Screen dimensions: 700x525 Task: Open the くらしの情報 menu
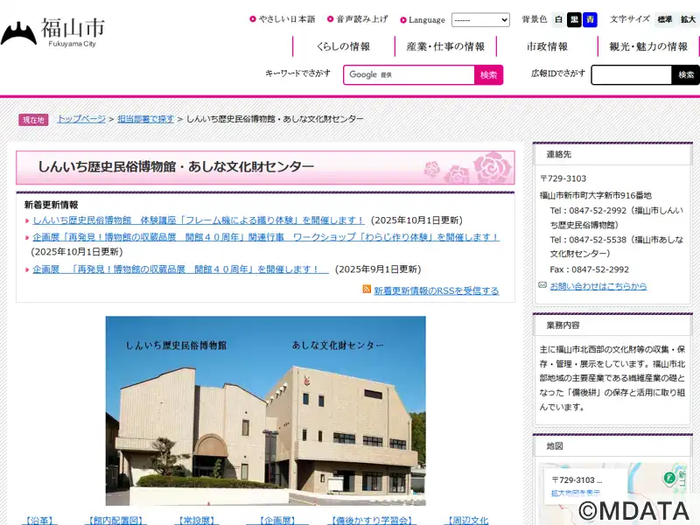coord(343,46)
